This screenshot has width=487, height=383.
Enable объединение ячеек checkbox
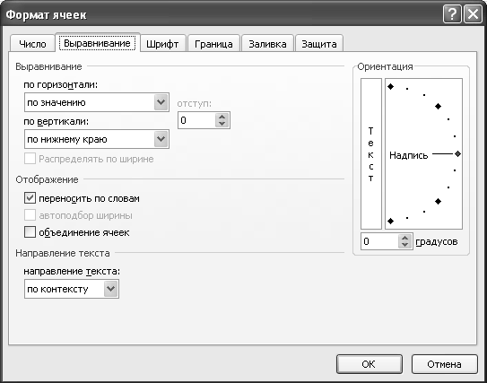pos(30,232)
